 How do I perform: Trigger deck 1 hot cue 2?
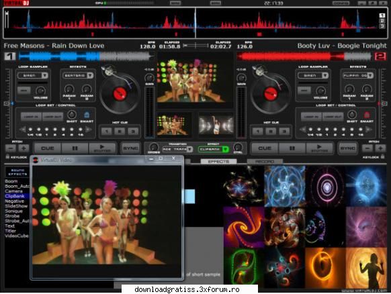(x=120, y=132)
